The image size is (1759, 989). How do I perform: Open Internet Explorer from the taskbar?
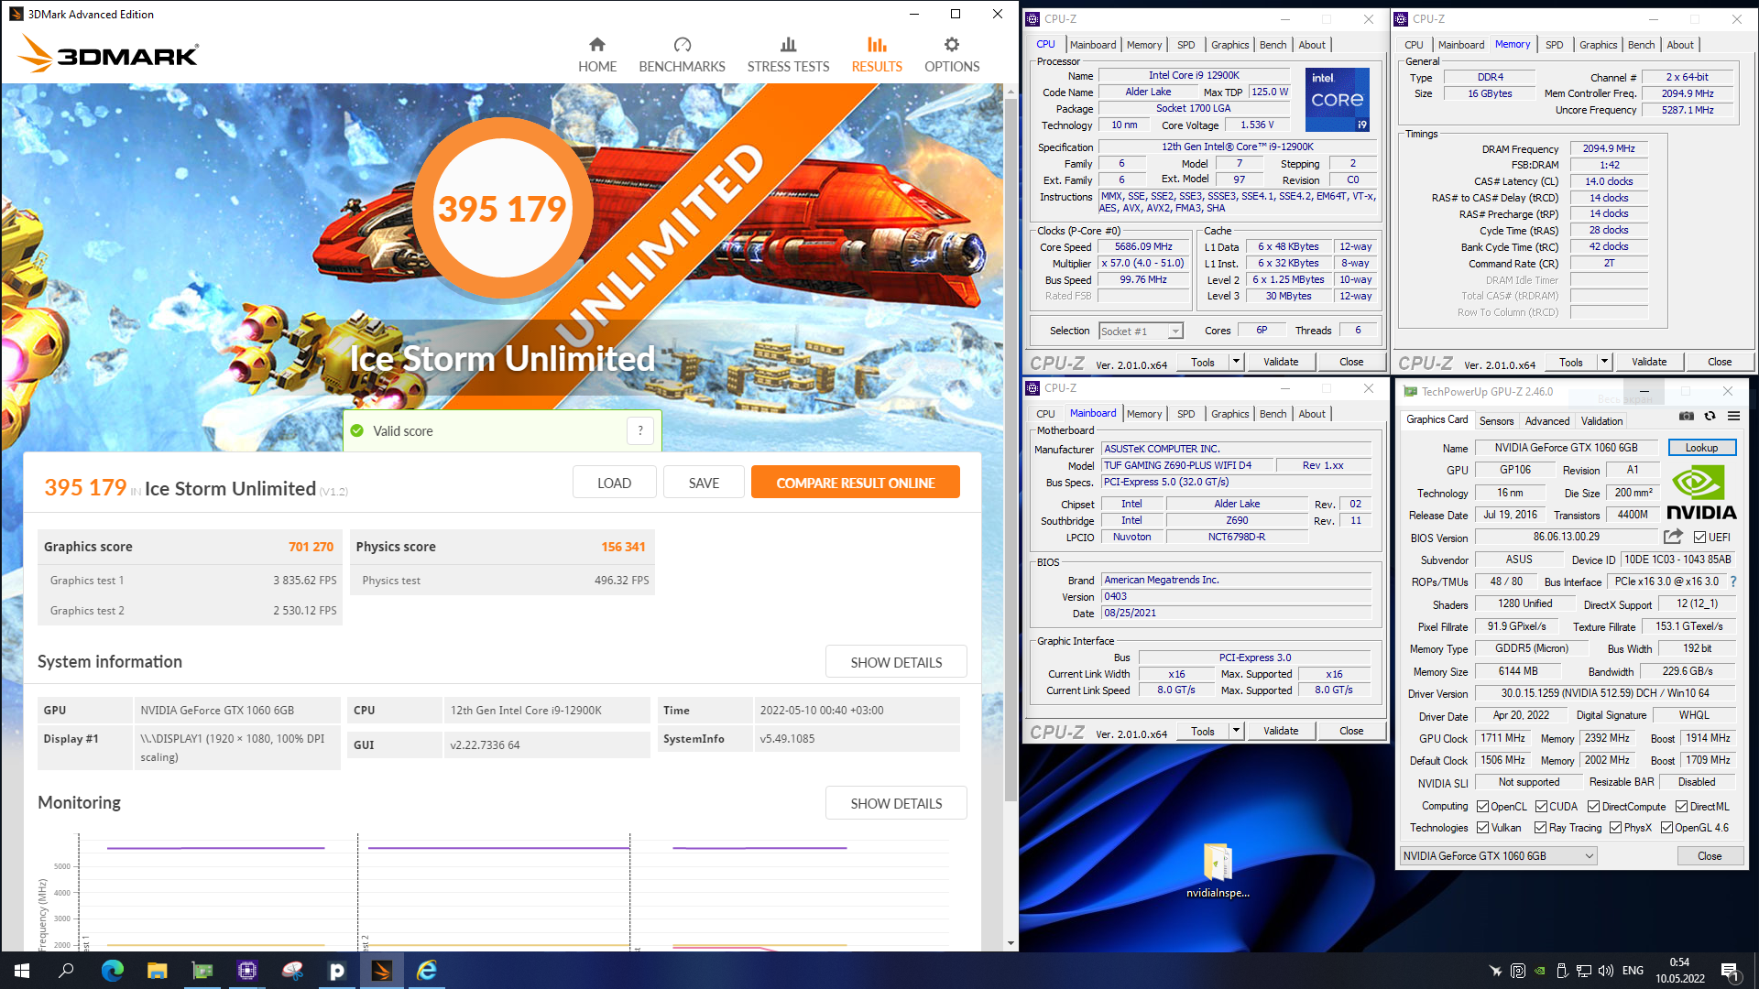point(427,971)
